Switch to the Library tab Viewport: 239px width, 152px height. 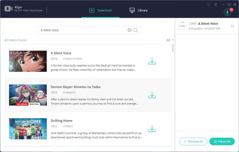(x=138, y=10)
